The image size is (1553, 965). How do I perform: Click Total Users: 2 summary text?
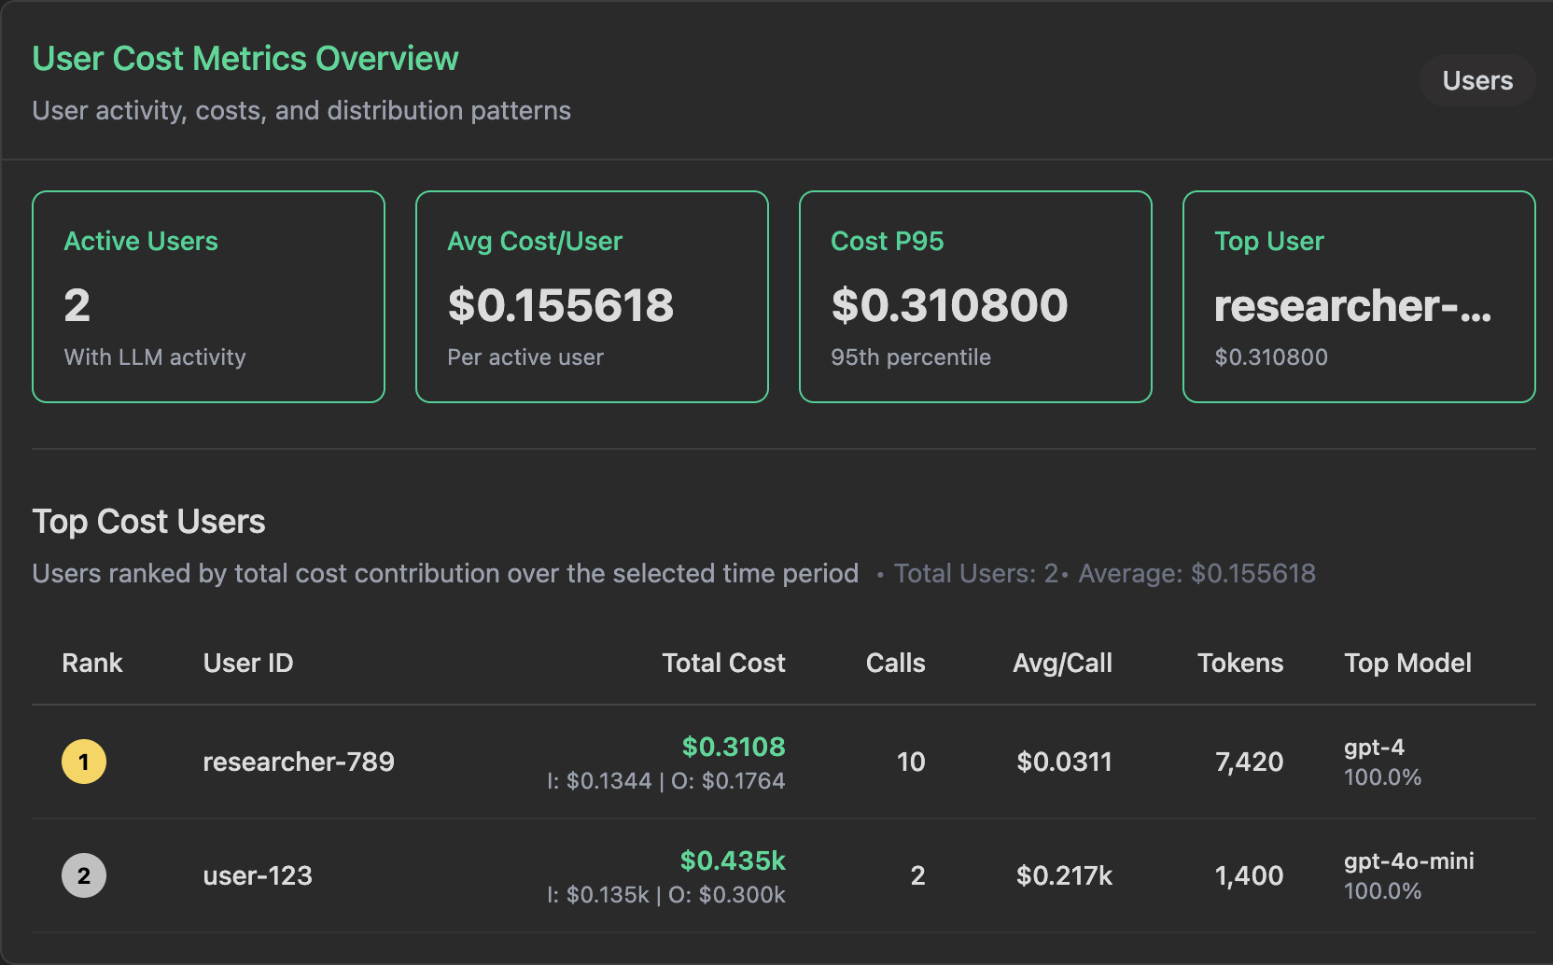pyautogui.click(x=975, y=573)
